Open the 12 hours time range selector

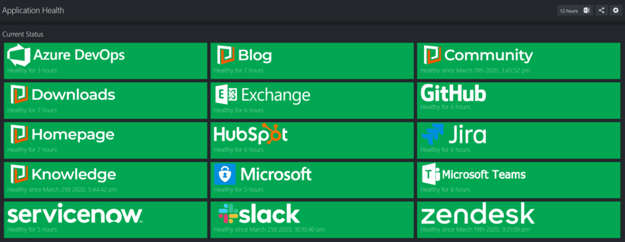pyautogui.click(x=568, y=11)
